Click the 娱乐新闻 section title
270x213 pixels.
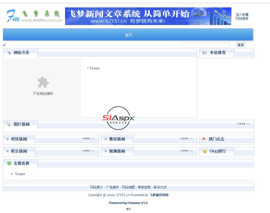19,151
